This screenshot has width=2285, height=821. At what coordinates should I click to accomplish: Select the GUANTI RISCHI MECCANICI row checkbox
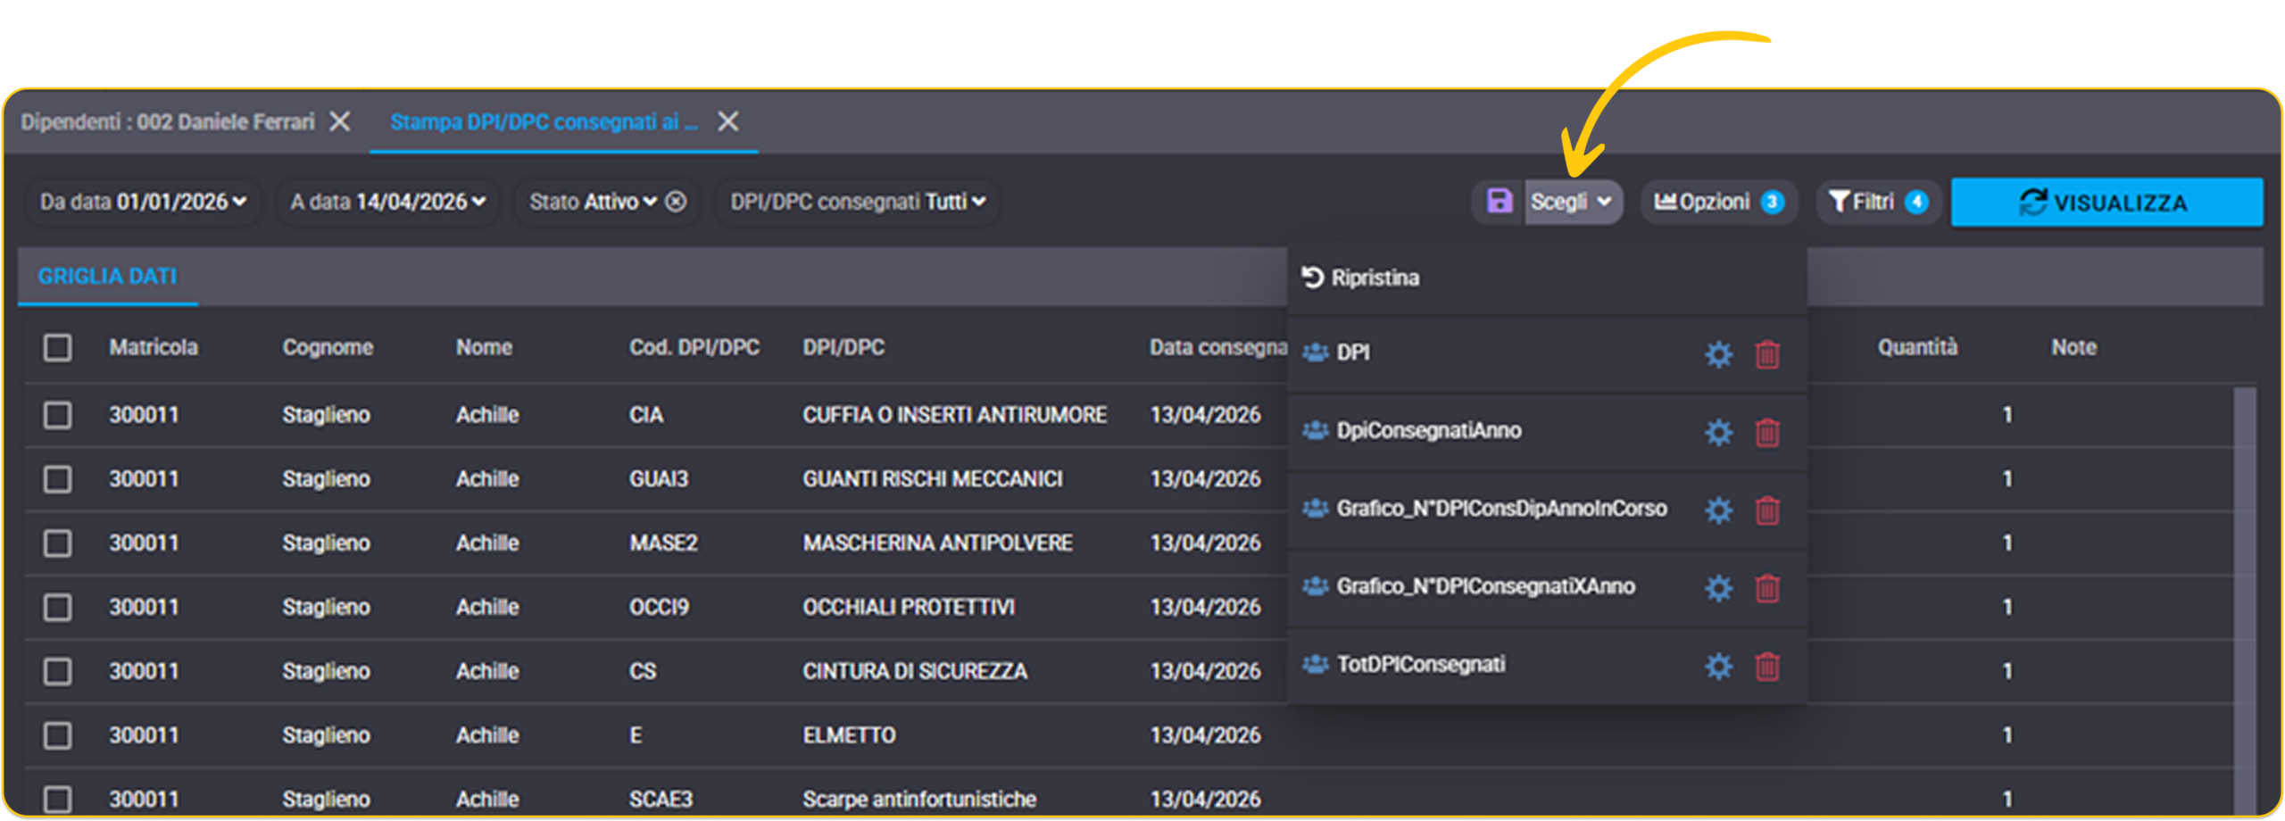point(58,479)
